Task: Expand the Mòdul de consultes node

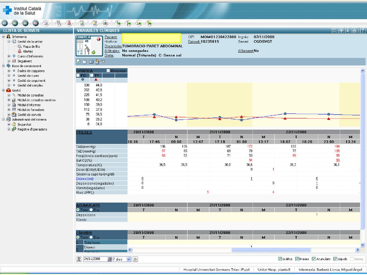Action: point(9,95)
